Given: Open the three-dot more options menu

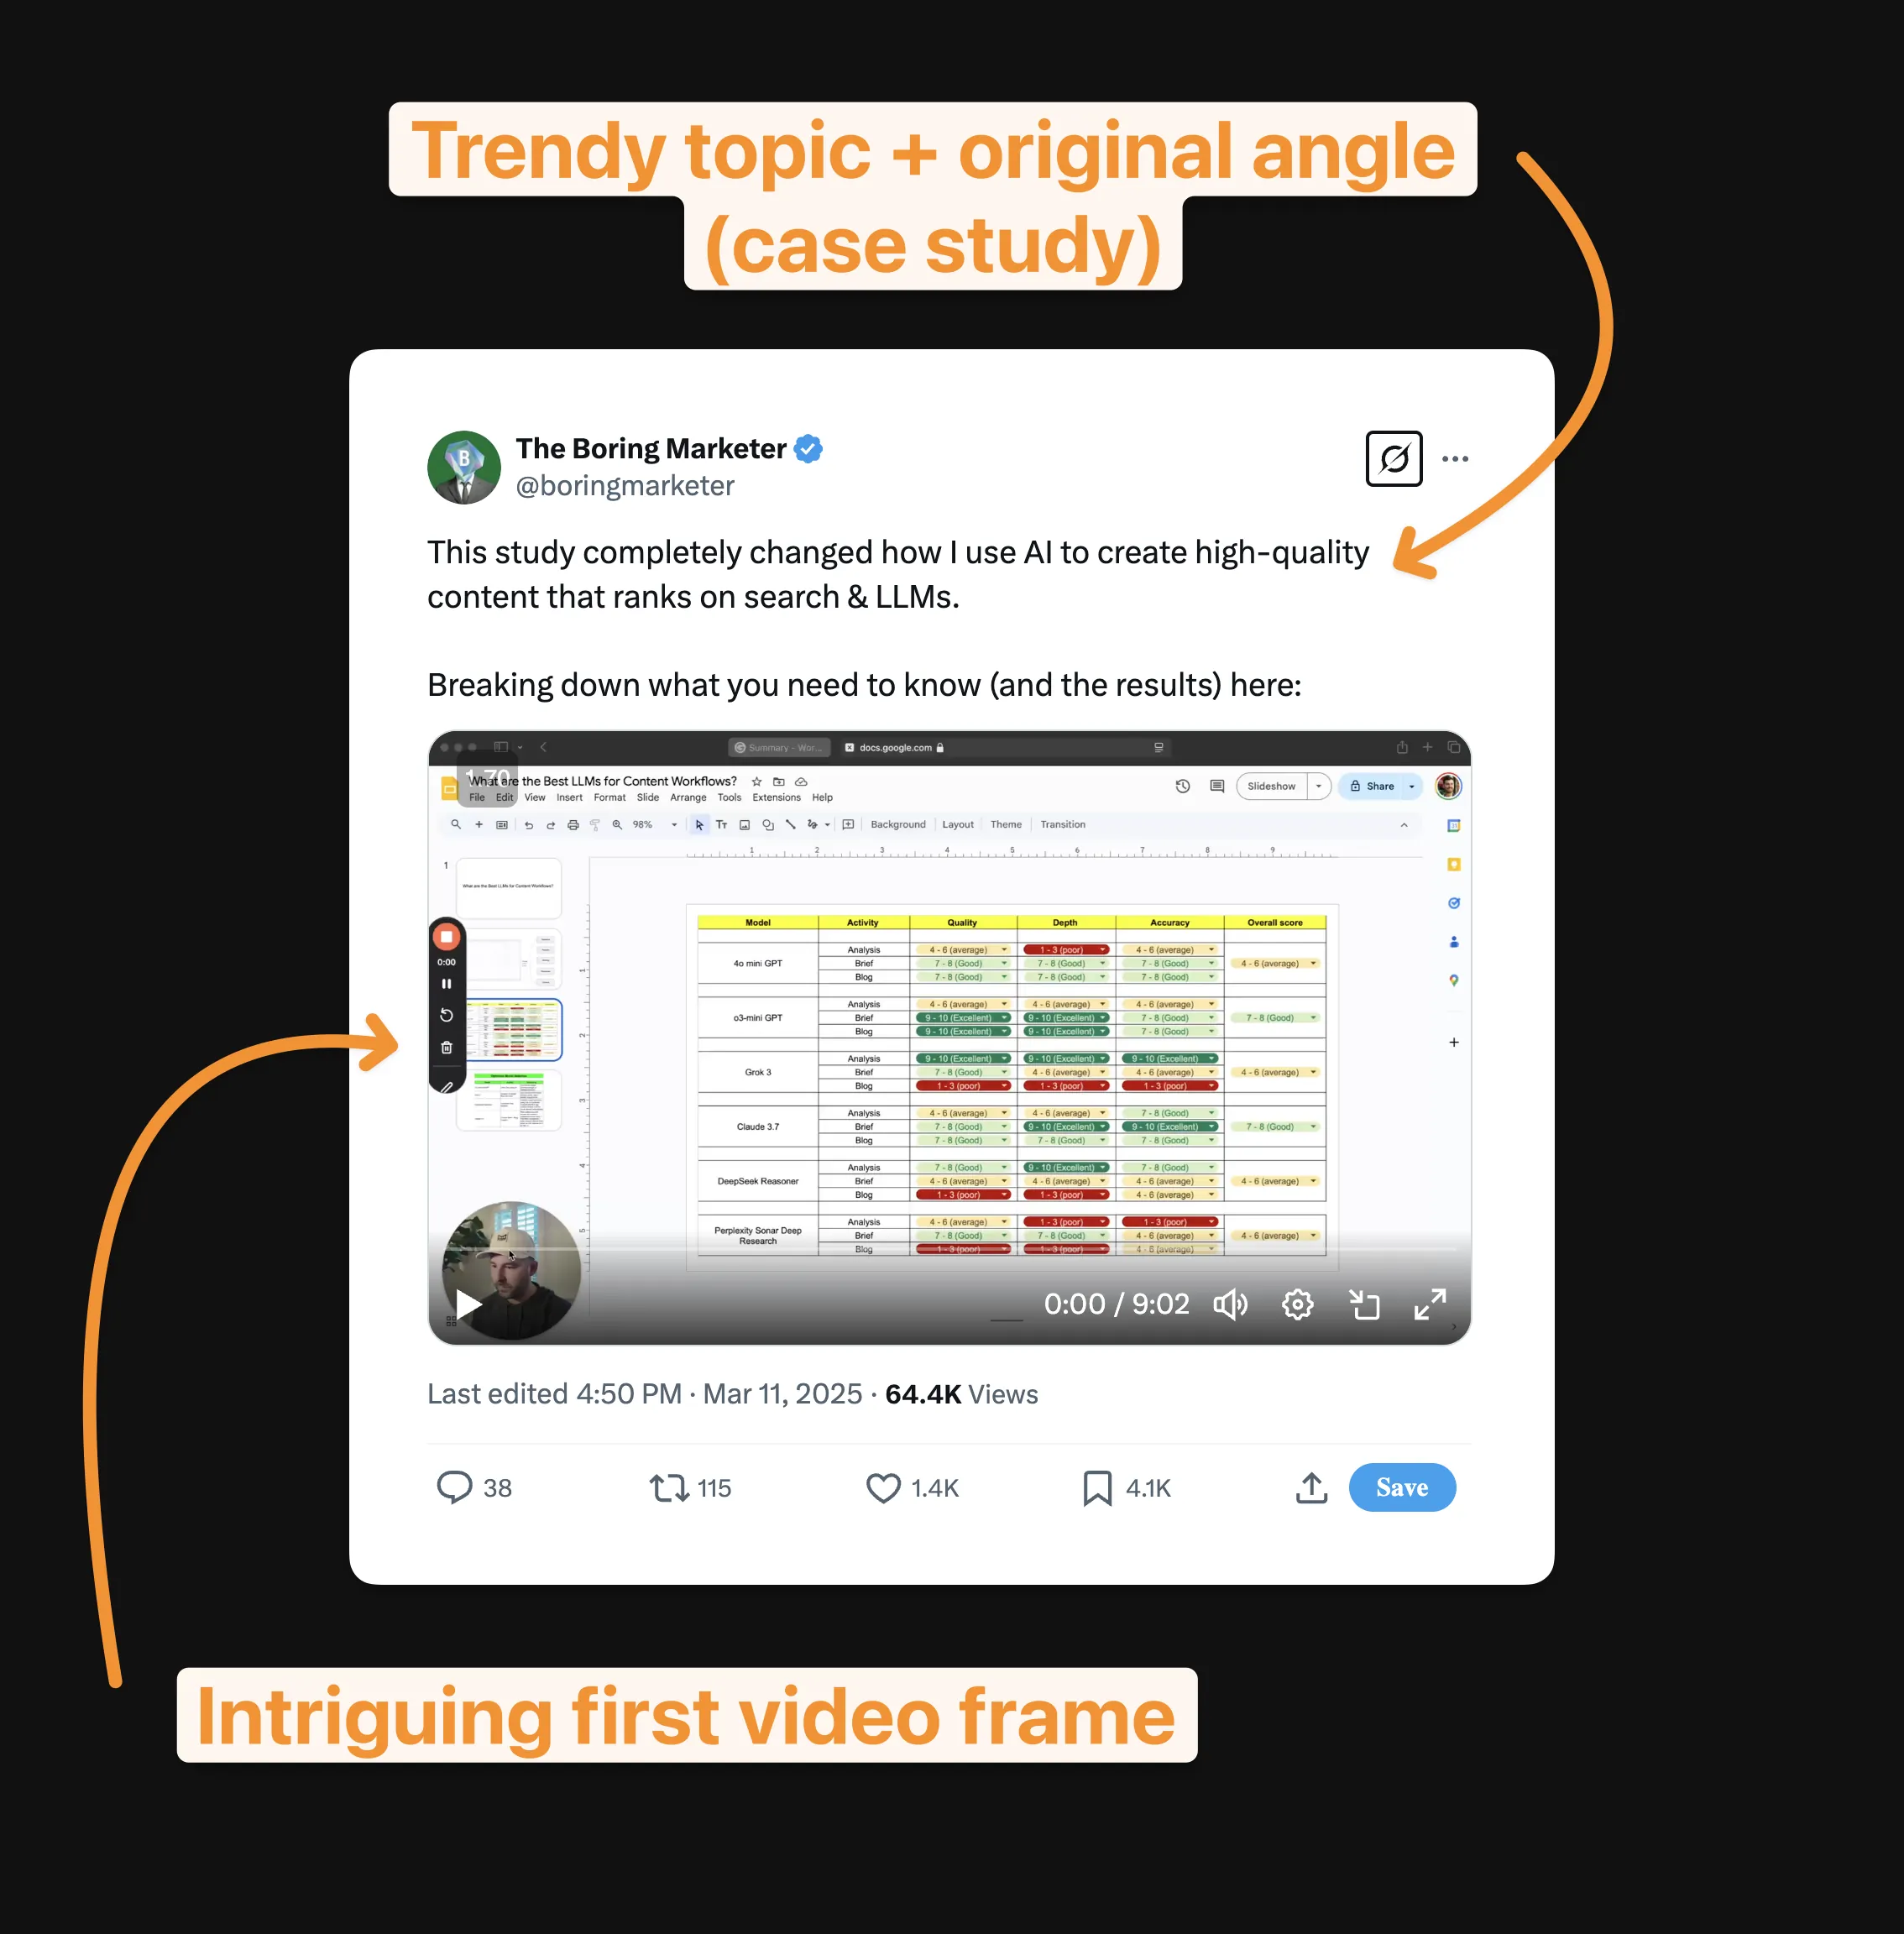Looking at the screenshot, I should click(x=1455, y=459).
